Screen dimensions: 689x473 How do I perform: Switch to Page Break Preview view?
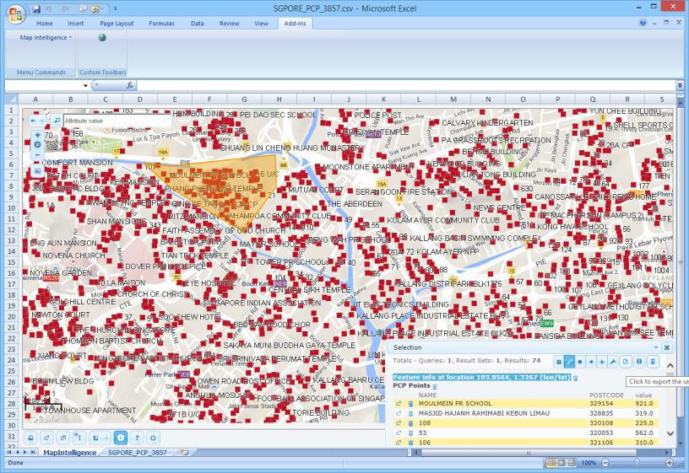click(572, 463)
